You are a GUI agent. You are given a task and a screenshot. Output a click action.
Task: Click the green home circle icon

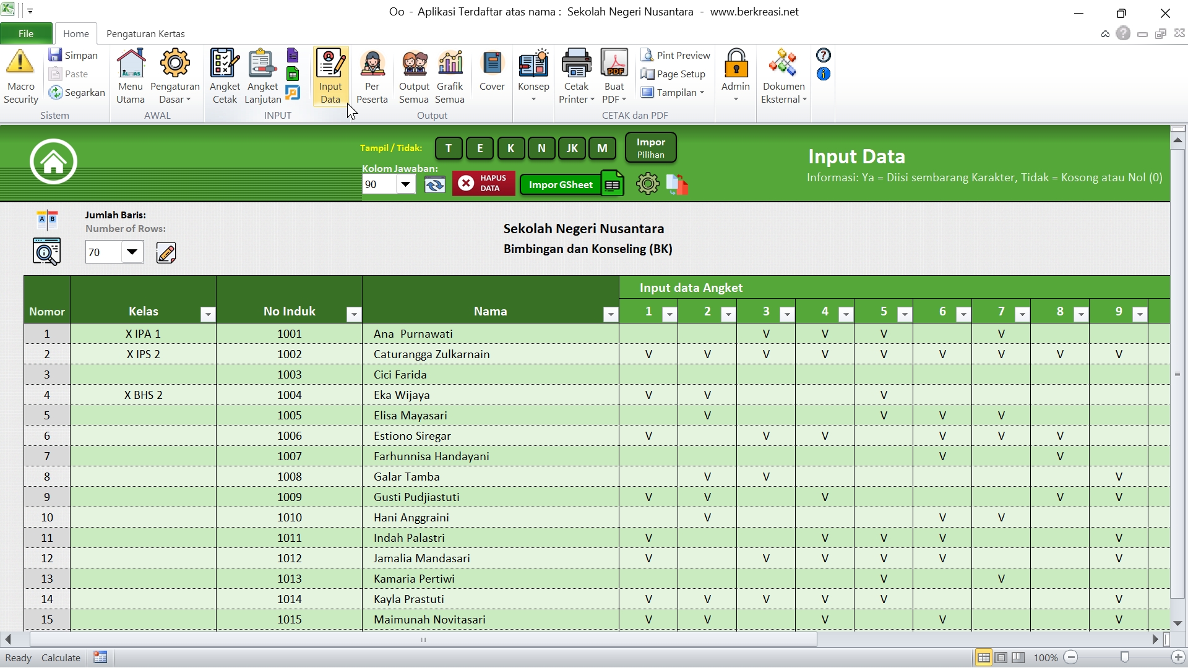(x=53, y=162)
